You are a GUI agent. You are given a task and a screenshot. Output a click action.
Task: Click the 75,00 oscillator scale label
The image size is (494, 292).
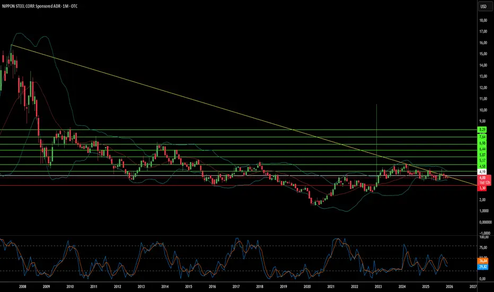[483, 248]
